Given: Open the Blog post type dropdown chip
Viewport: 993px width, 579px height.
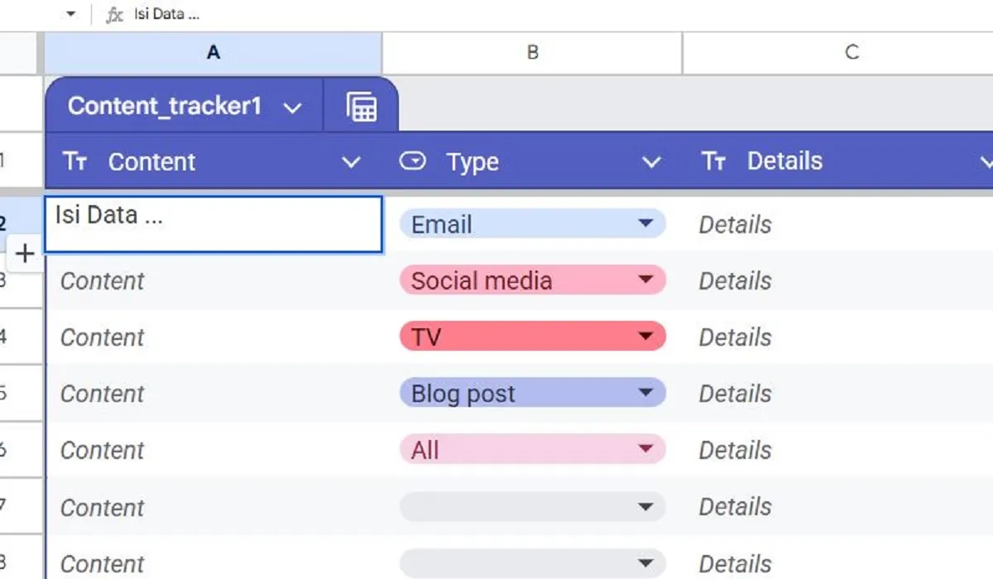Looking at the screenshot, I should coord(533,393).
